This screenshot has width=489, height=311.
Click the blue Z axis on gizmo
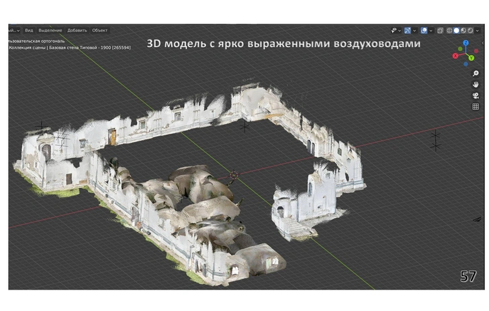(x=465, y=43)
